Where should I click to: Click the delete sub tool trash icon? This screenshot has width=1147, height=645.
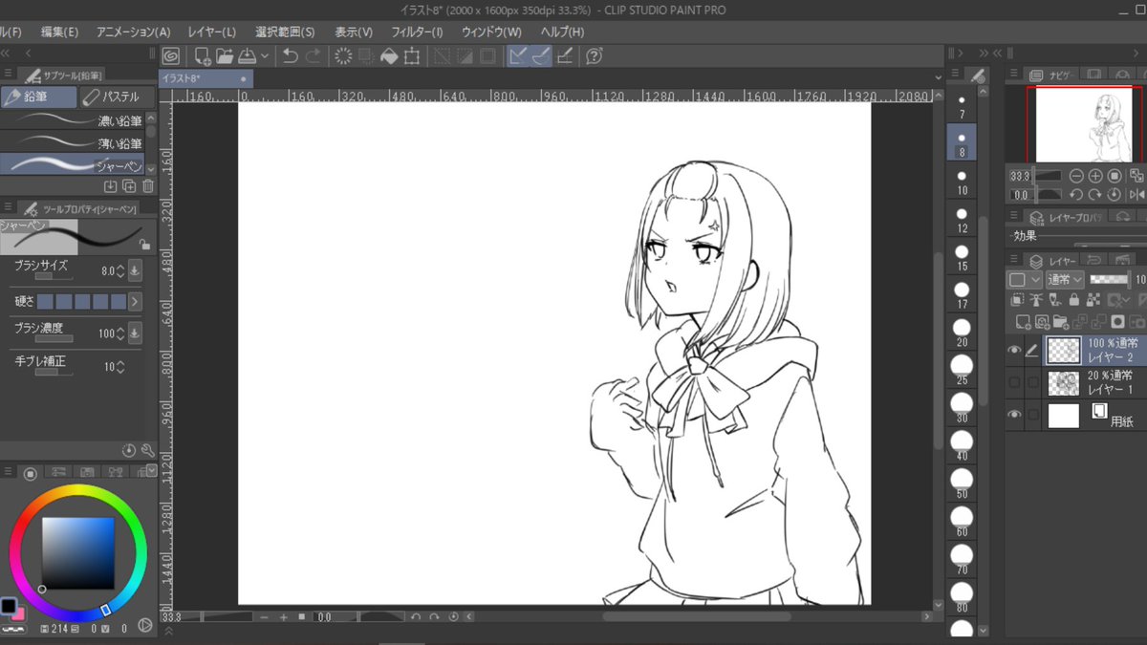coord(147,186)
